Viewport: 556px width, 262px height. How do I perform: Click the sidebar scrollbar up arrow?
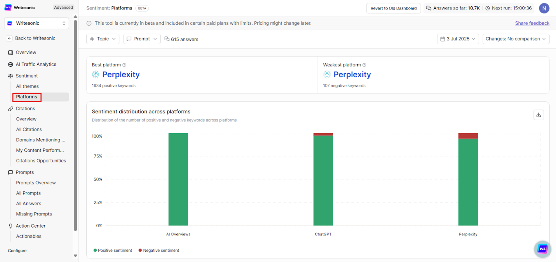click(75, 17)
